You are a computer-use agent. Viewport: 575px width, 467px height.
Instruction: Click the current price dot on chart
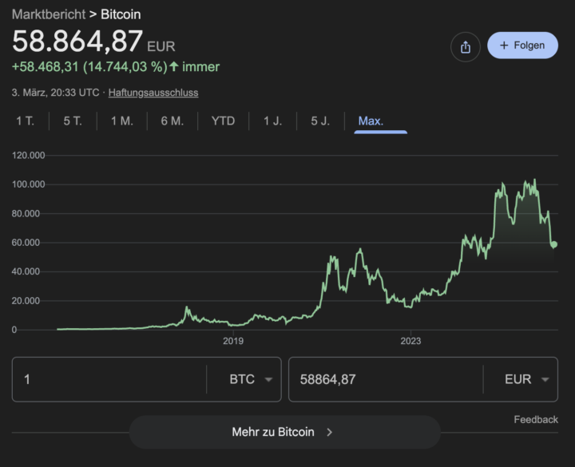pos(553,245)
